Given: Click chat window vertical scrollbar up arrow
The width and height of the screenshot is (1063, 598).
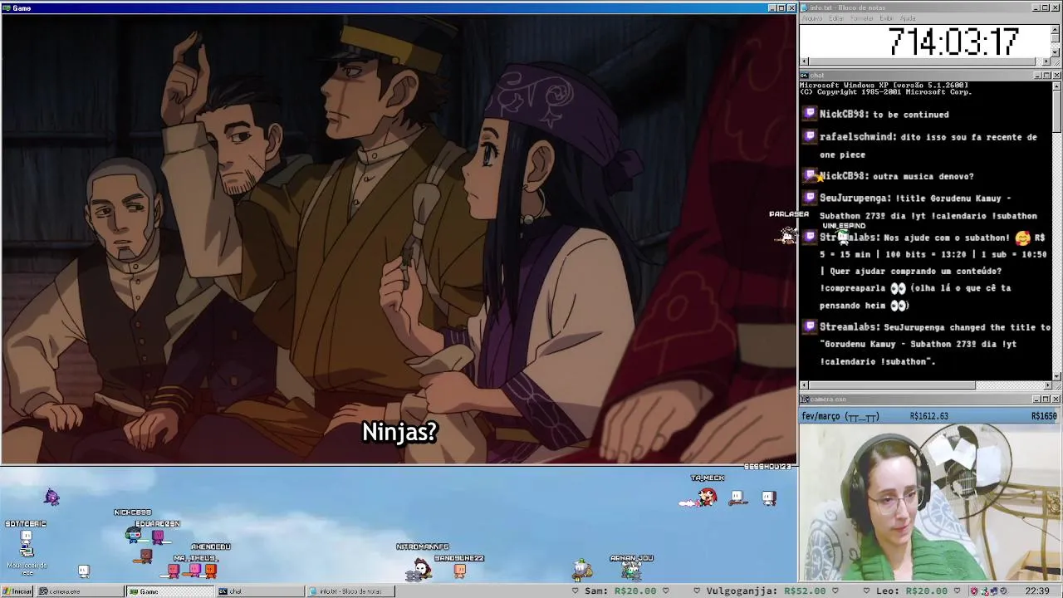Looking at the screenshot, I should coord(1056,86).
